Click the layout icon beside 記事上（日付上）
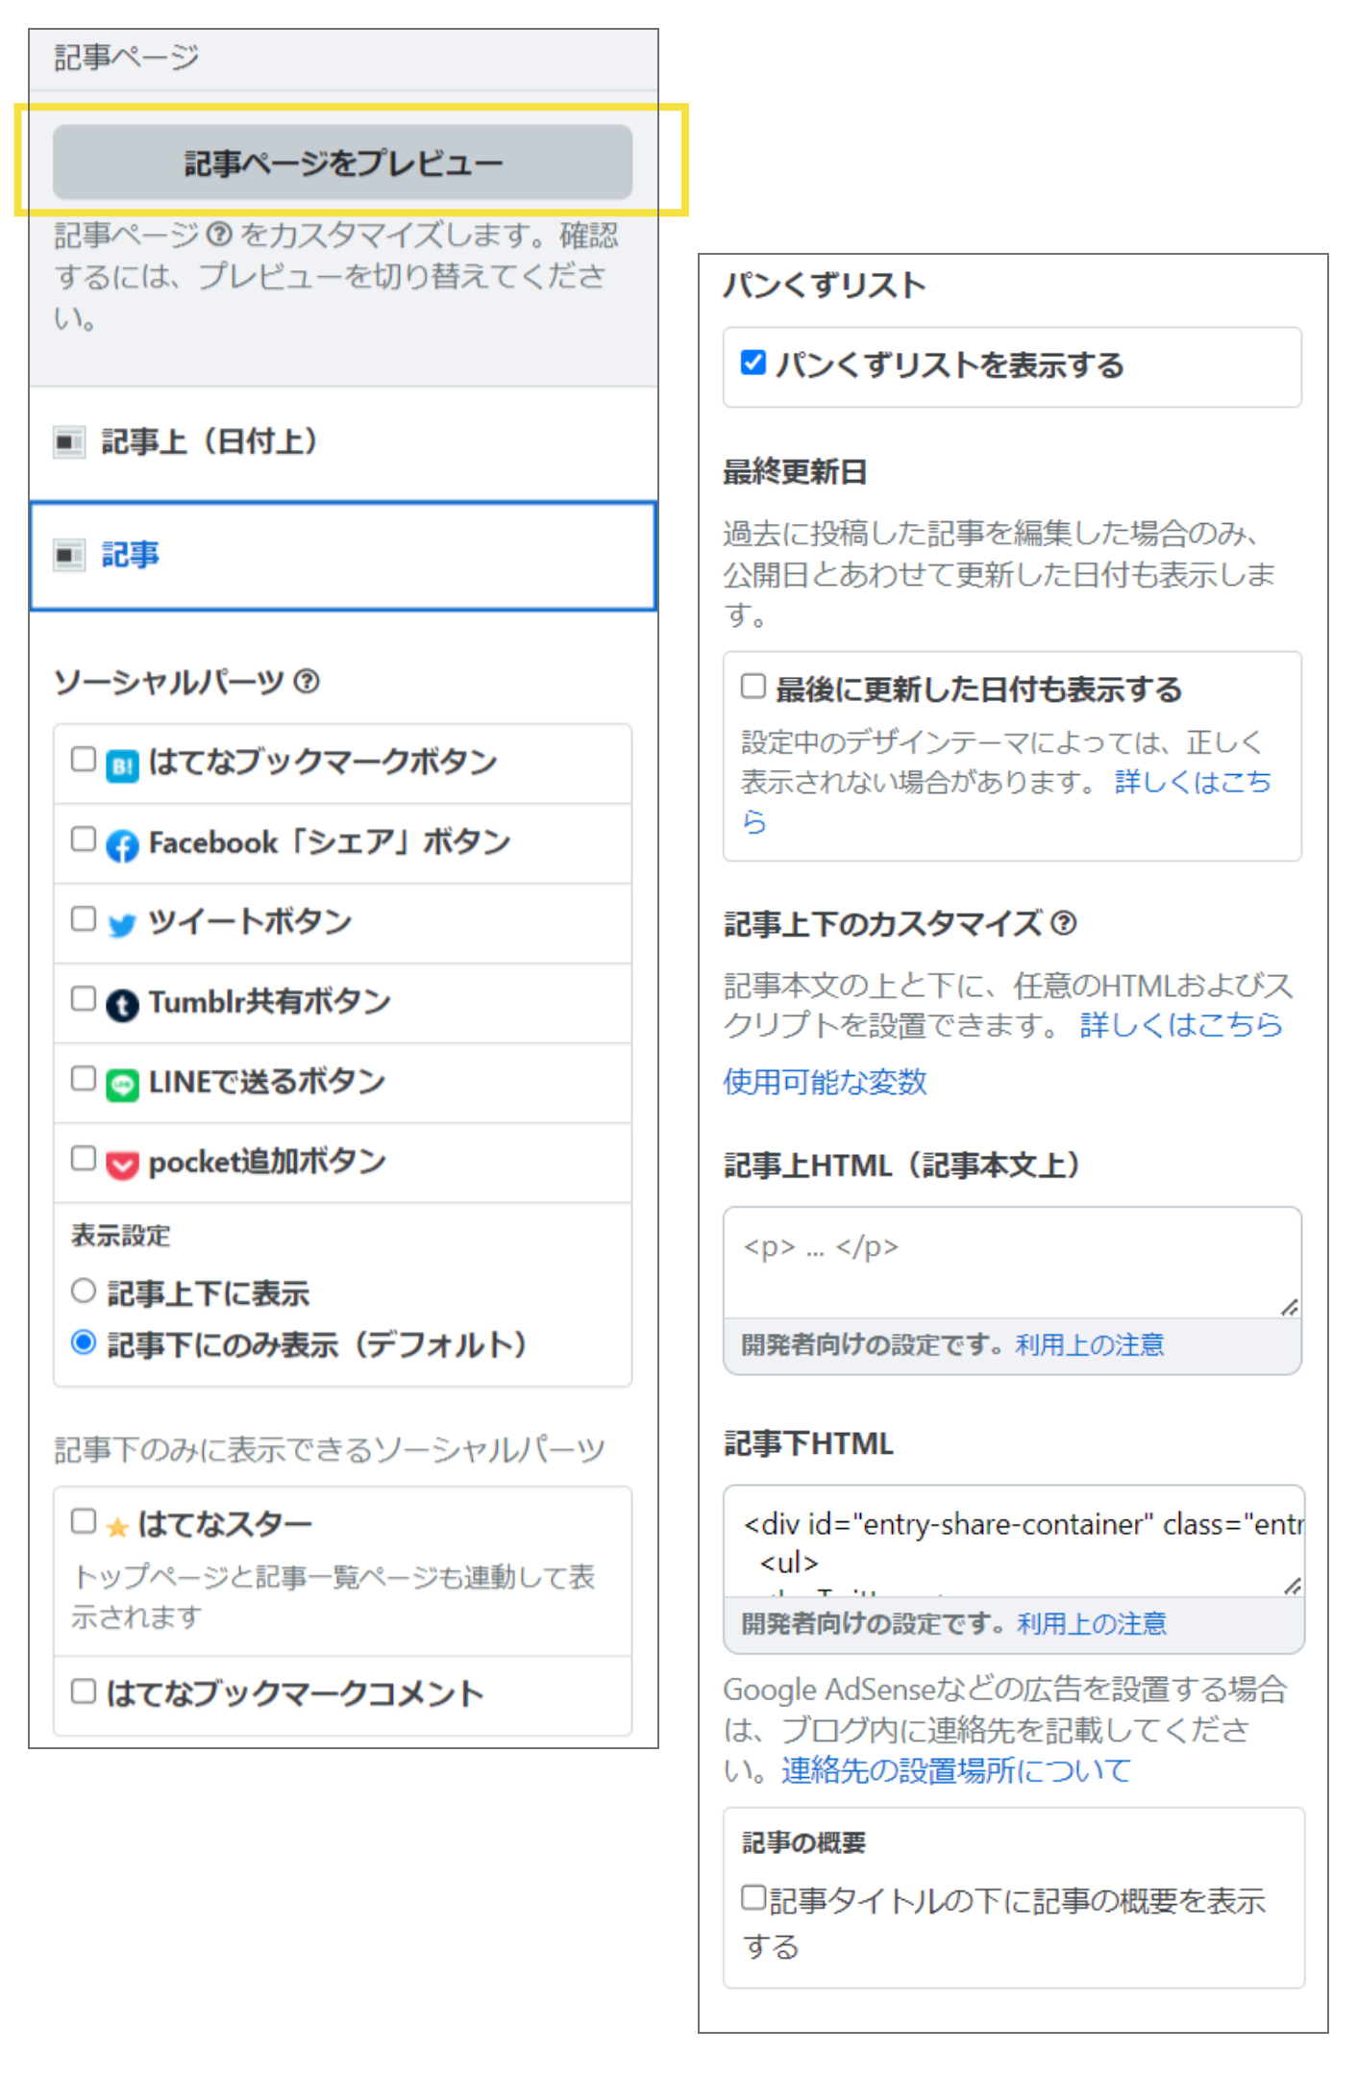 [x=69, y=443]
